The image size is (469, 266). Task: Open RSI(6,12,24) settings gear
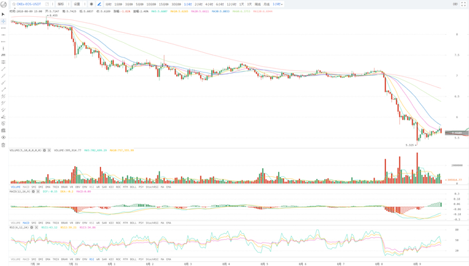[x=31, y=227]
